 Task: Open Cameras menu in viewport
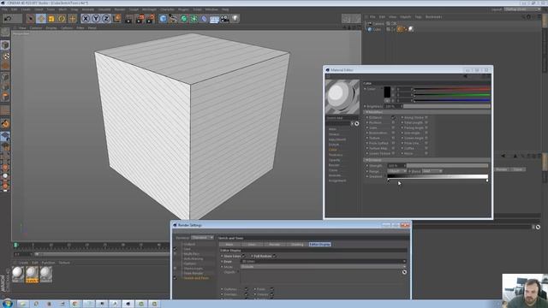36,27
